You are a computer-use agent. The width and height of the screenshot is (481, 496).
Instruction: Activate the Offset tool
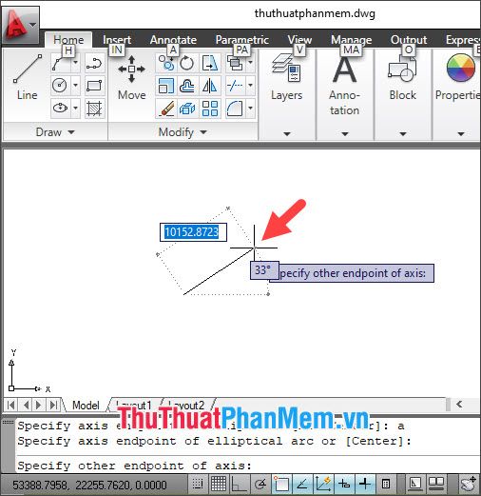(x=187, y=86)
